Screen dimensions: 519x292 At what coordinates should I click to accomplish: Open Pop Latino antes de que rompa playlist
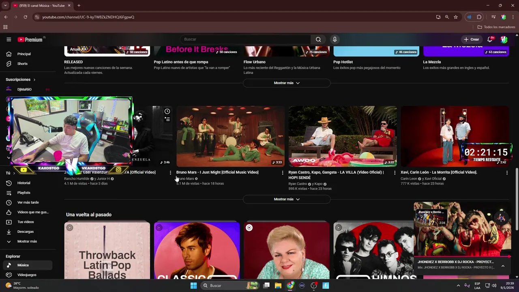[x=181, y=62]
